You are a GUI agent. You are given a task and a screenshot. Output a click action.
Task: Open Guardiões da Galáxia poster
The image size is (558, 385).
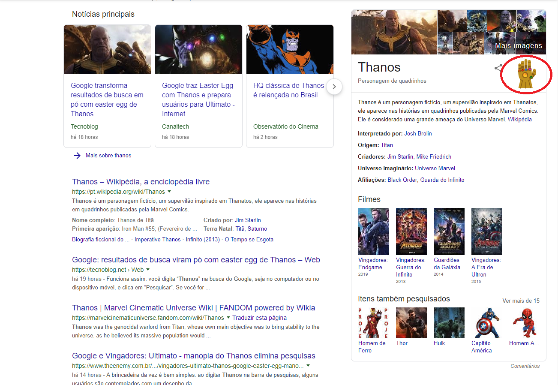[x=449, y=232]
